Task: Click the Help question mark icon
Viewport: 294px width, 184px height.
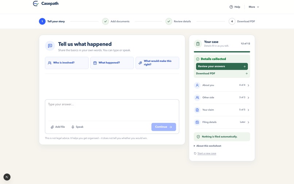Action: coord(231,7)
